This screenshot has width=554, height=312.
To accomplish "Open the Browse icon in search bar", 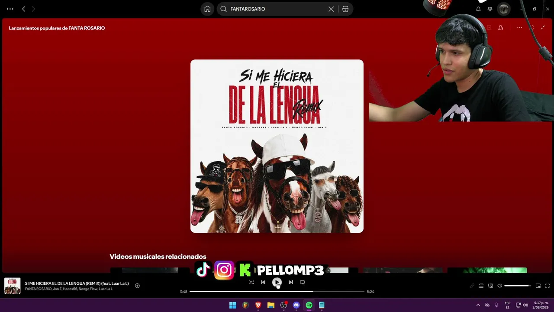I will [345, 9].
